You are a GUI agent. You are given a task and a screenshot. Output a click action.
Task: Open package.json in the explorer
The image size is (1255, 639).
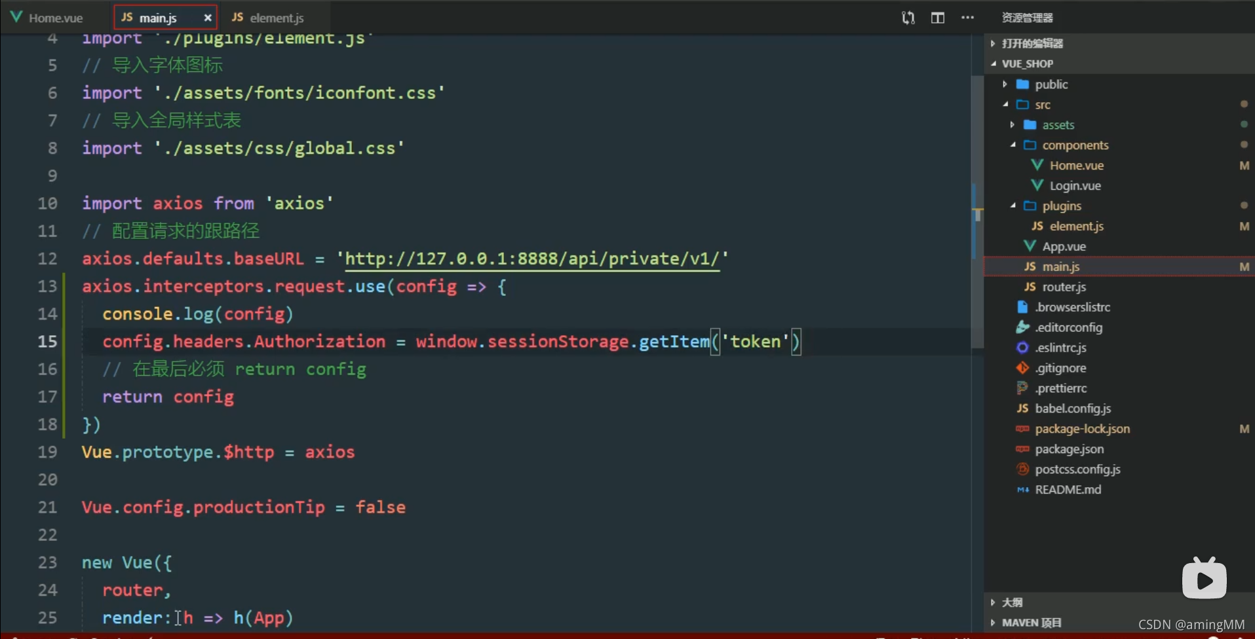click(1069, 450)
